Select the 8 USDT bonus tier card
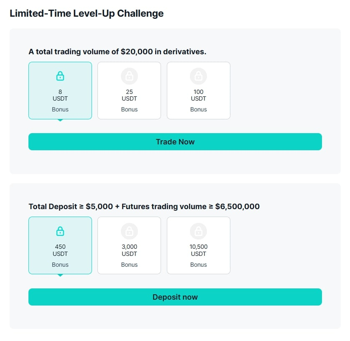 tap(60, 95)
